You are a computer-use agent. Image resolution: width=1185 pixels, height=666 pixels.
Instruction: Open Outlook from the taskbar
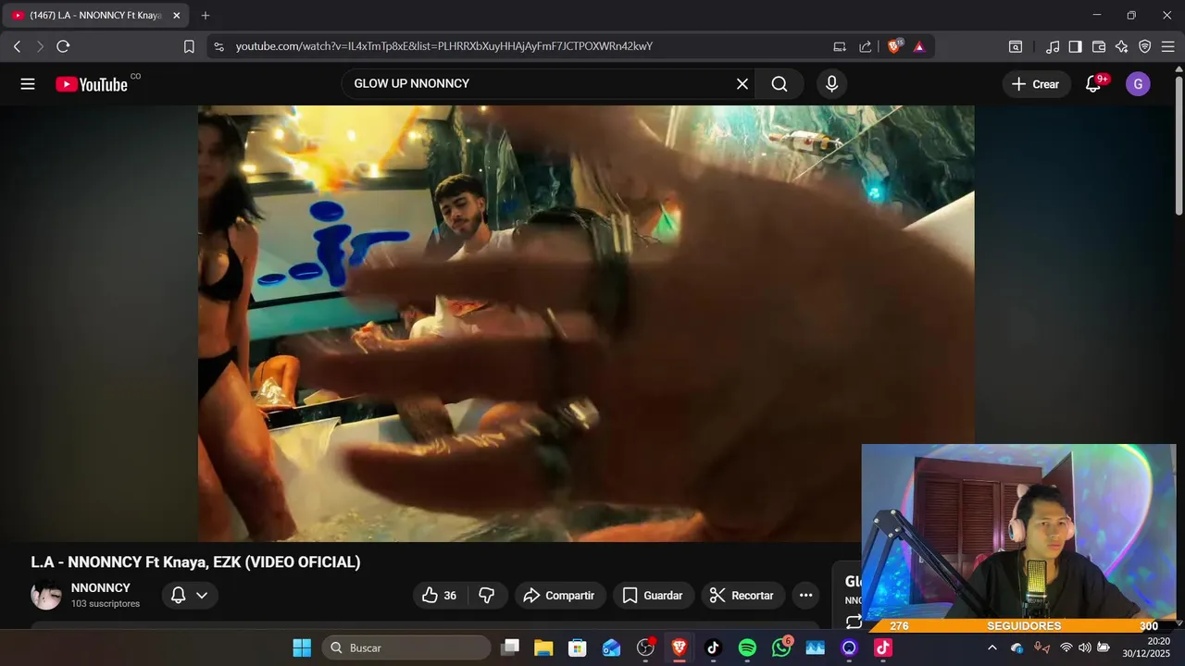[x=611, y=647]
